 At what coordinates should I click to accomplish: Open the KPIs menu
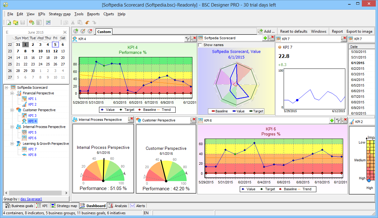(42, 14)
